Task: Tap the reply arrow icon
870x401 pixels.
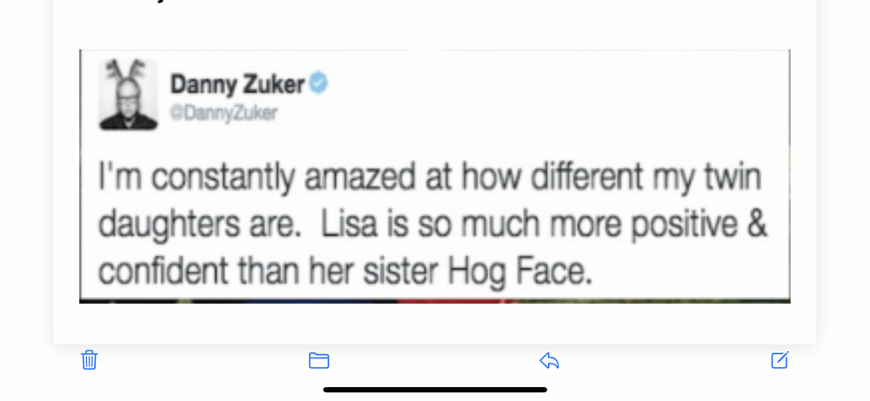Action: (549, 360)
